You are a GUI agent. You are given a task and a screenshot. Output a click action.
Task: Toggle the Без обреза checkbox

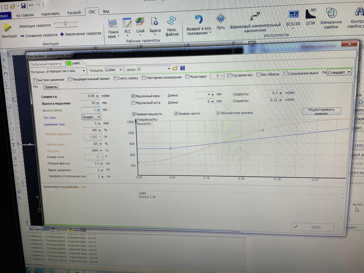coord(258,74)
